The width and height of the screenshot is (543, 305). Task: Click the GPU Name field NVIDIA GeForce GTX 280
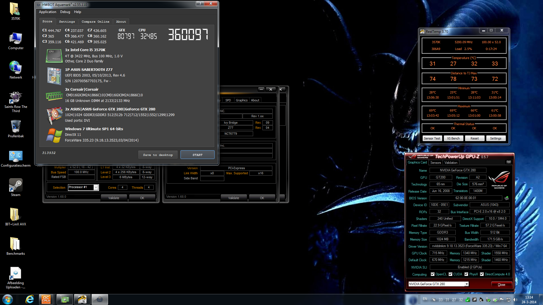(x=458, y=170)
